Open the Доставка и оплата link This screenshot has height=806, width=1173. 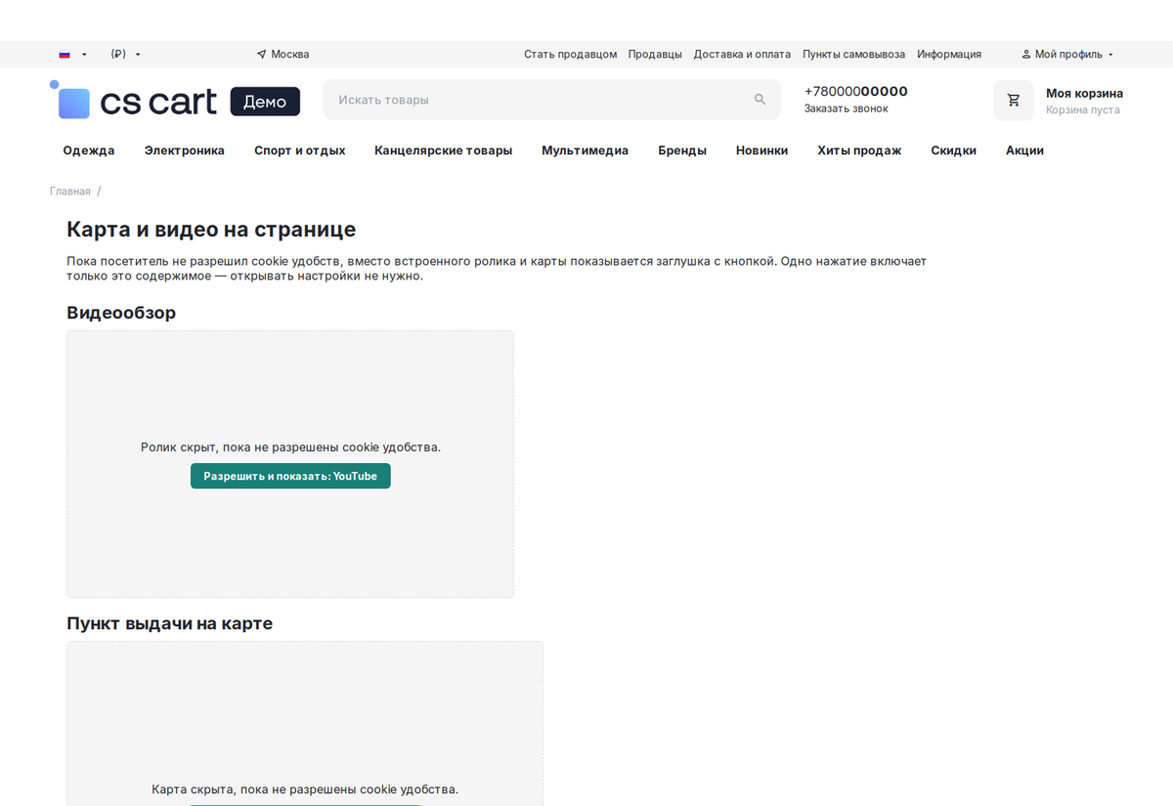[x=743, y=55]
